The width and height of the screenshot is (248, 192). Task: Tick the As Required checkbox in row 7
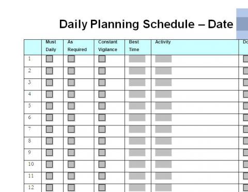click(71, 129)
